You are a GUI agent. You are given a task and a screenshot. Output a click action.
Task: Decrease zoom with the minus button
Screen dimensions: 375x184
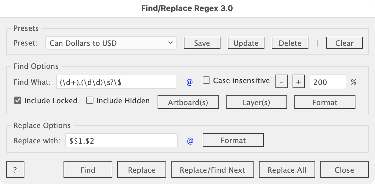click(x=282, y=82)
